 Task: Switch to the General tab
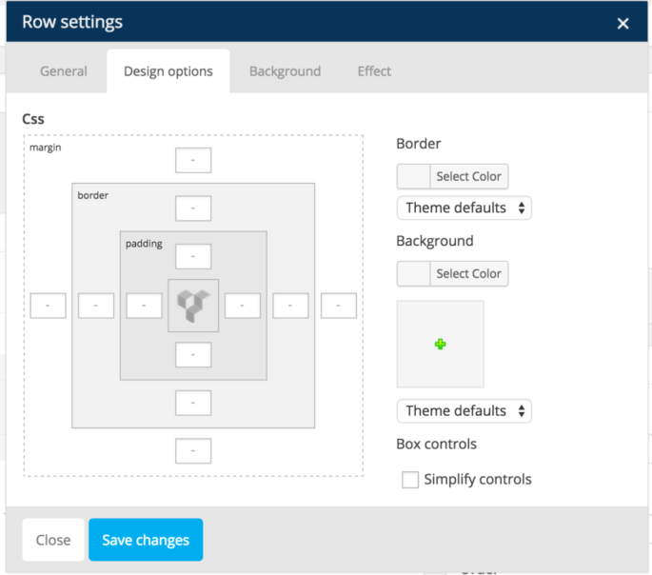click(64, 71)
